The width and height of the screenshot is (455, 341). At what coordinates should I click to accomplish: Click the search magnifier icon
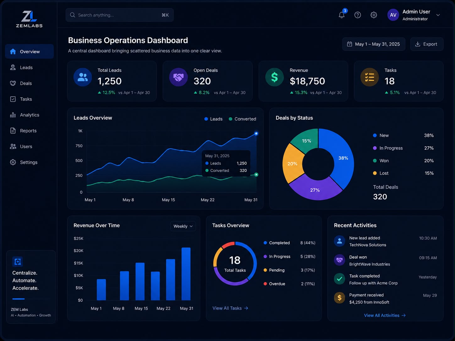[x=73, y=15]
